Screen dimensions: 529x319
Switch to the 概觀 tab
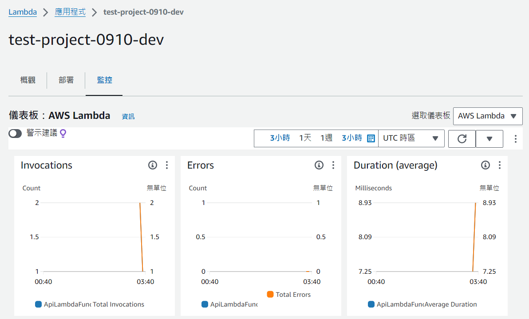28,80
